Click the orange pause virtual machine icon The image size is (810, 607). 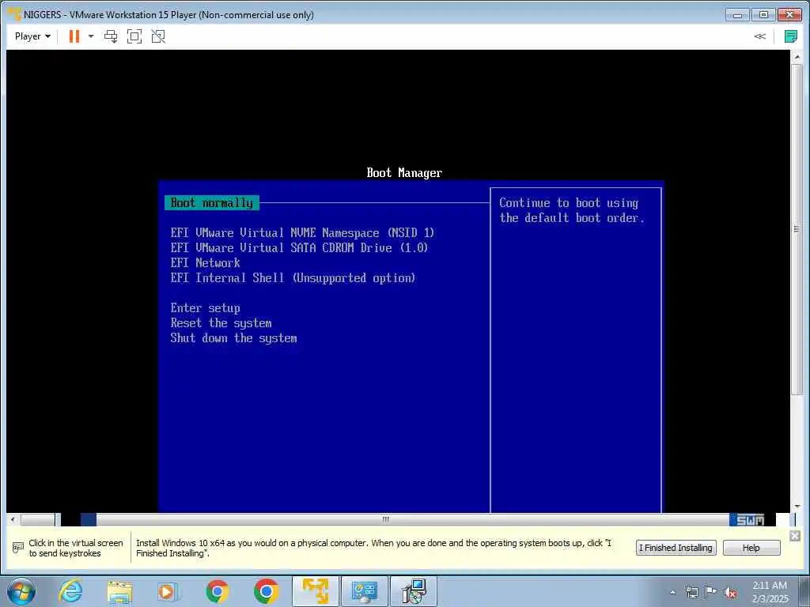click(74, 36)
